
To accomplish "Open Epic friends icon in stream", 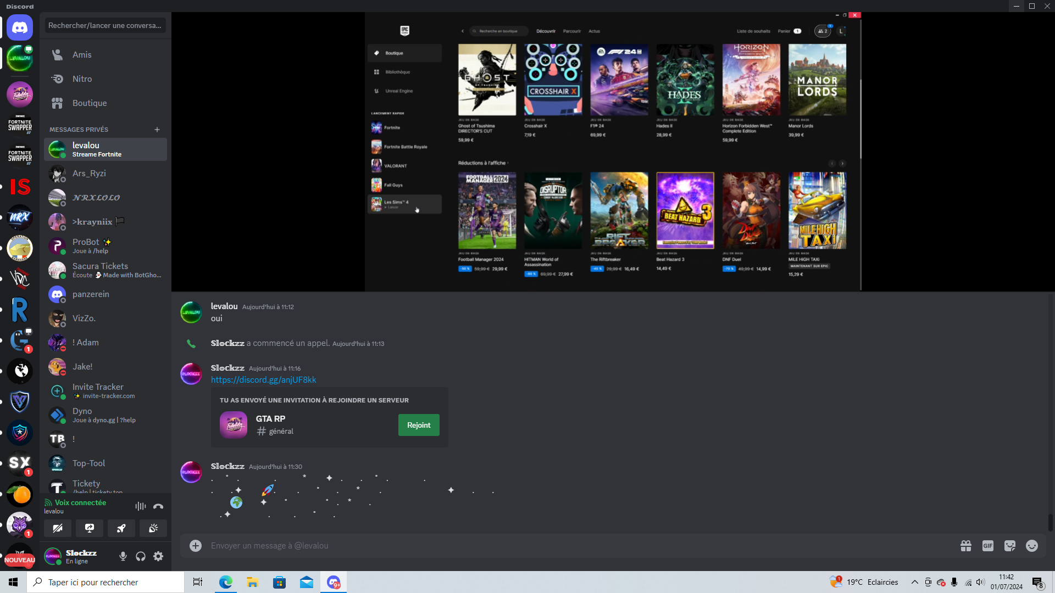I will 823,31.
